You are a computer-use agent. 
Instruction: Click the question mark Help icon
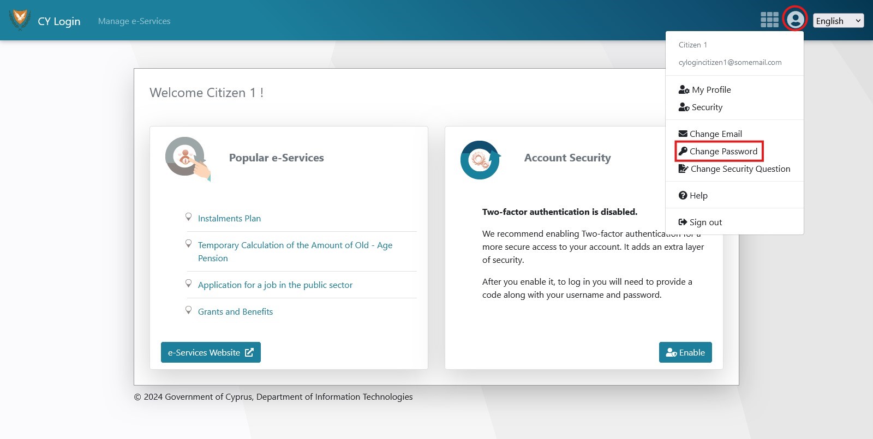pyautogui.click(x=683, y=195)
